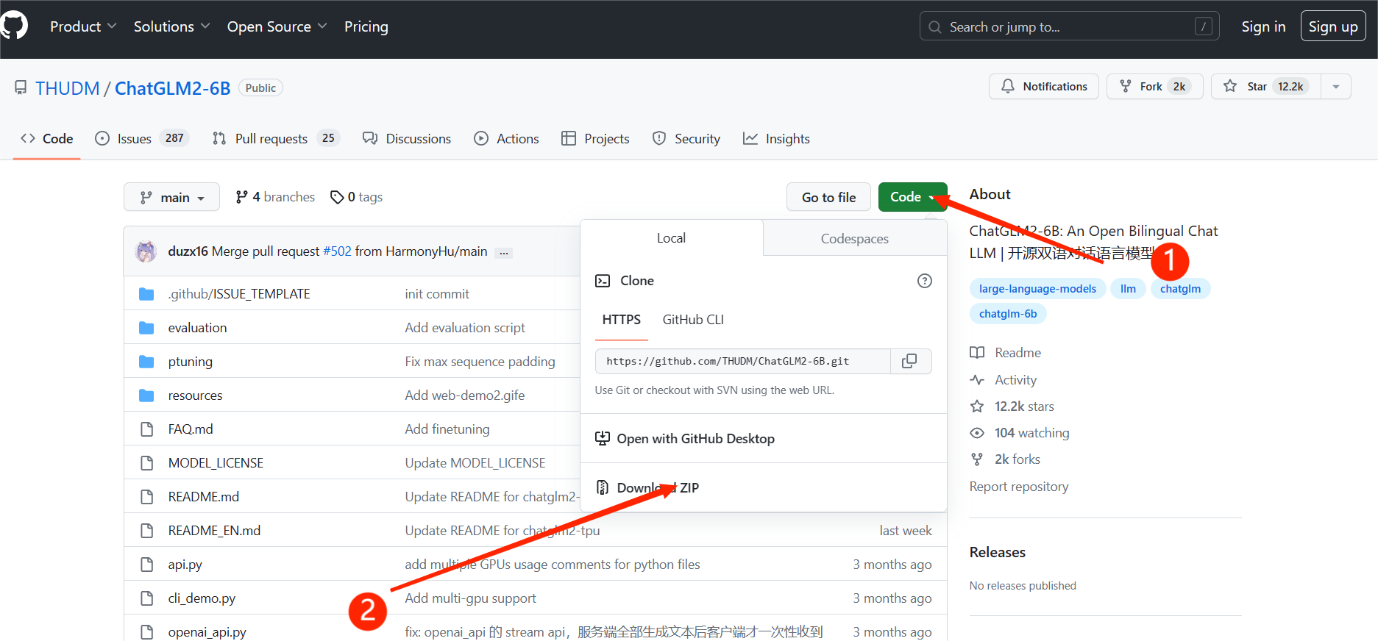Click the Clone help question mark icon
1378x641 pixels.
tap(925, 281)
